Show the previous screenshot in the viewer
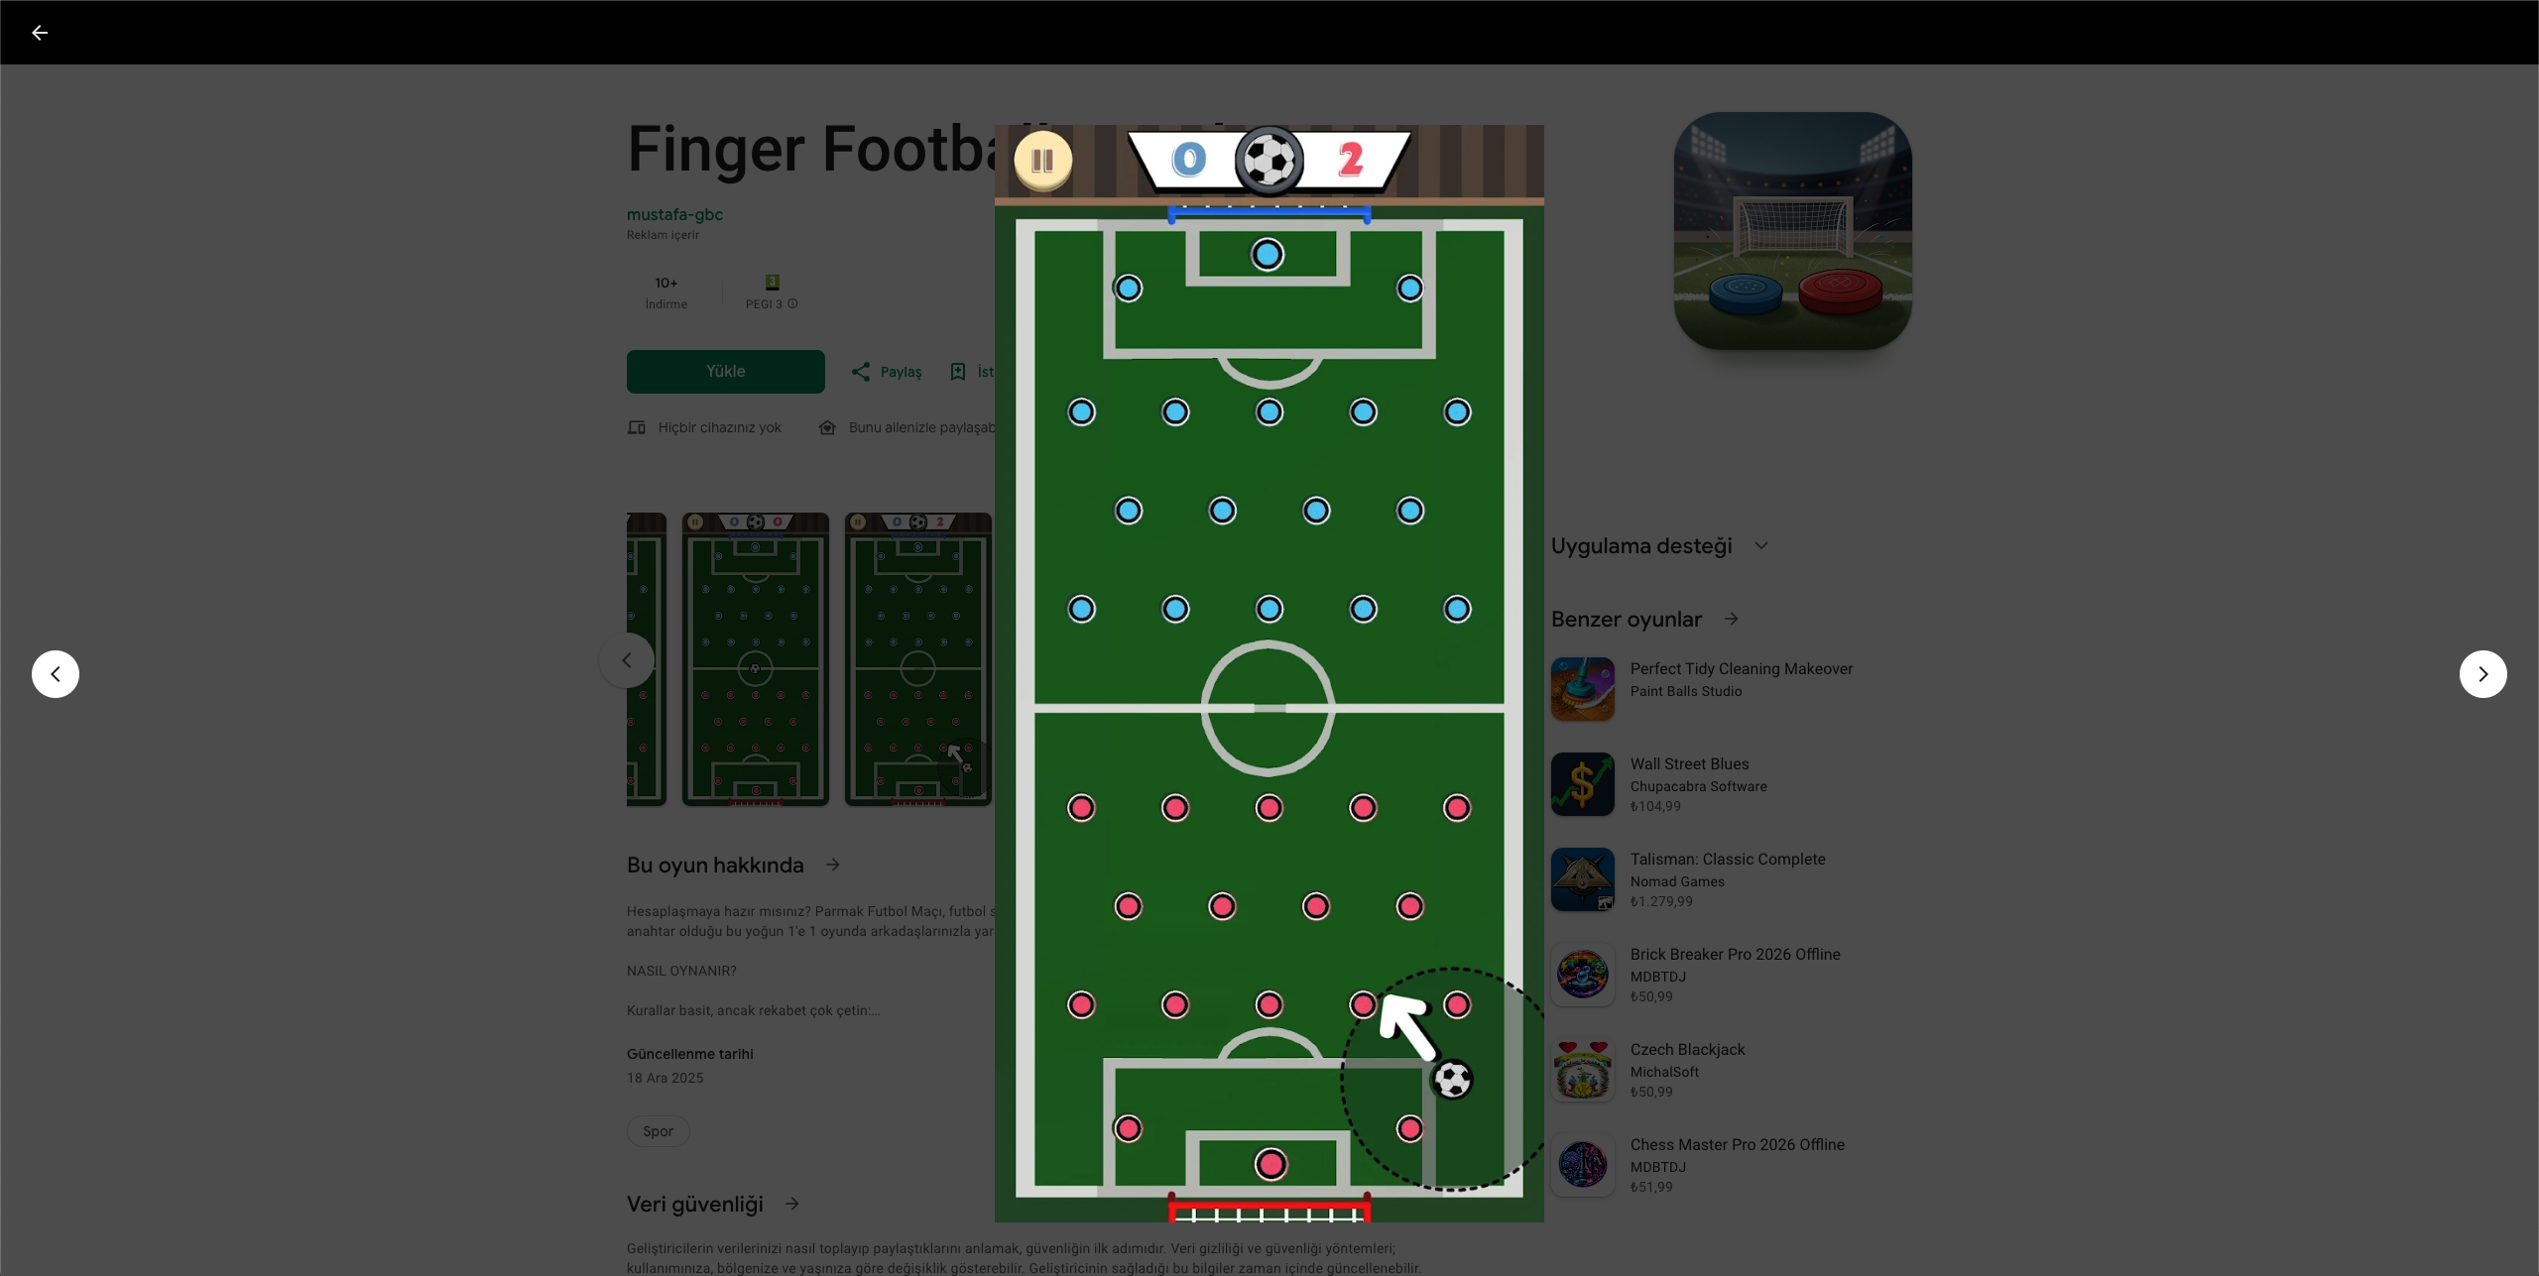 56,674
